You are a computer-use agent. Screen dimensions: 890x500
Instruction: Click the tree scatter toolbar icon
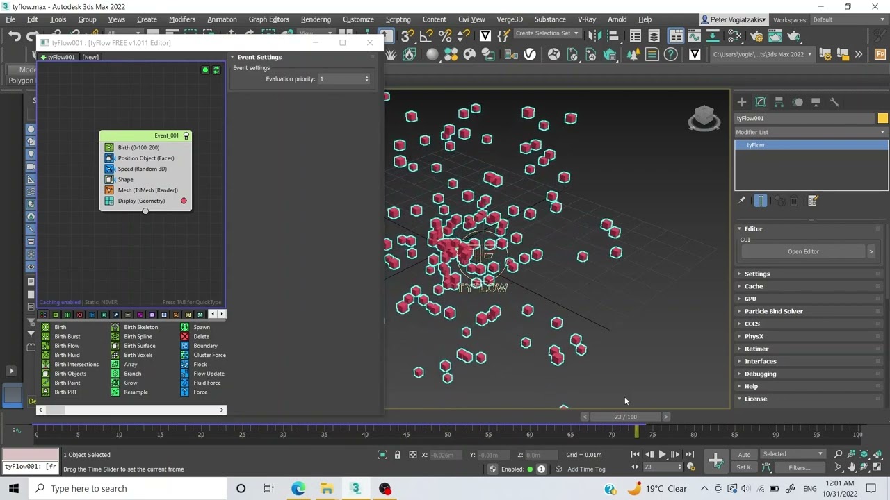pos(633,54)
